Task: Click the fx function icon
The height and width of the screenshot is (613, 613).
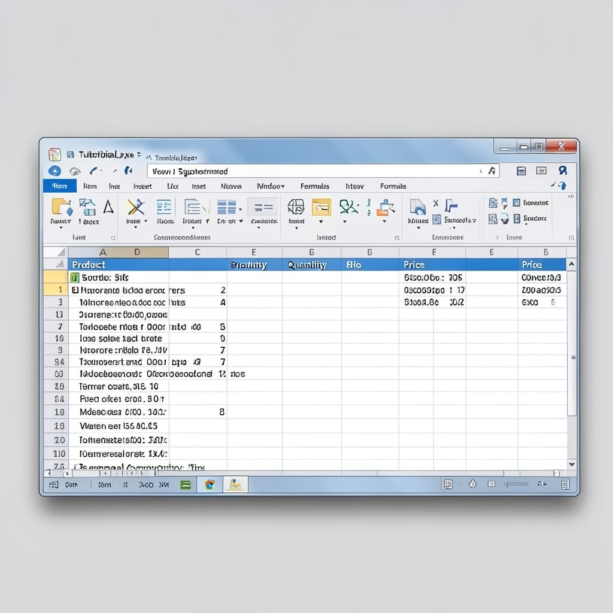Action: point(128,171)
